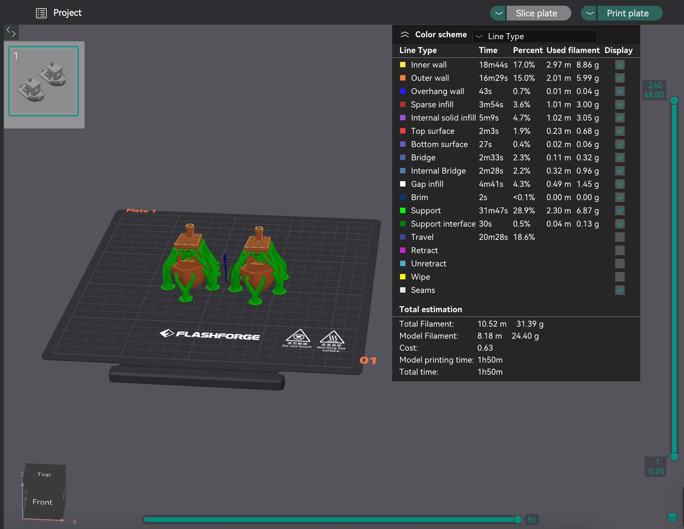Click the Unretract cyan swatch
Screen dimensions: 684x529
[403, 264]
